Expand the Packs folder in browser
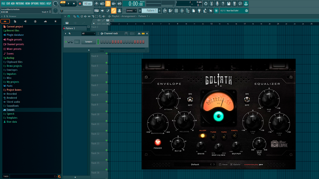The image size is (319, 179). tap(9, 86)
